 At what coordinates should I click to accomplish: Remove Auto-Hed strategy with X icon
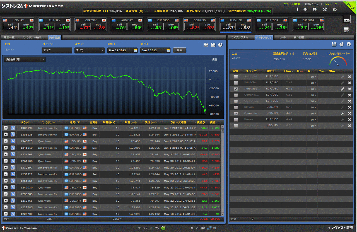349,77
